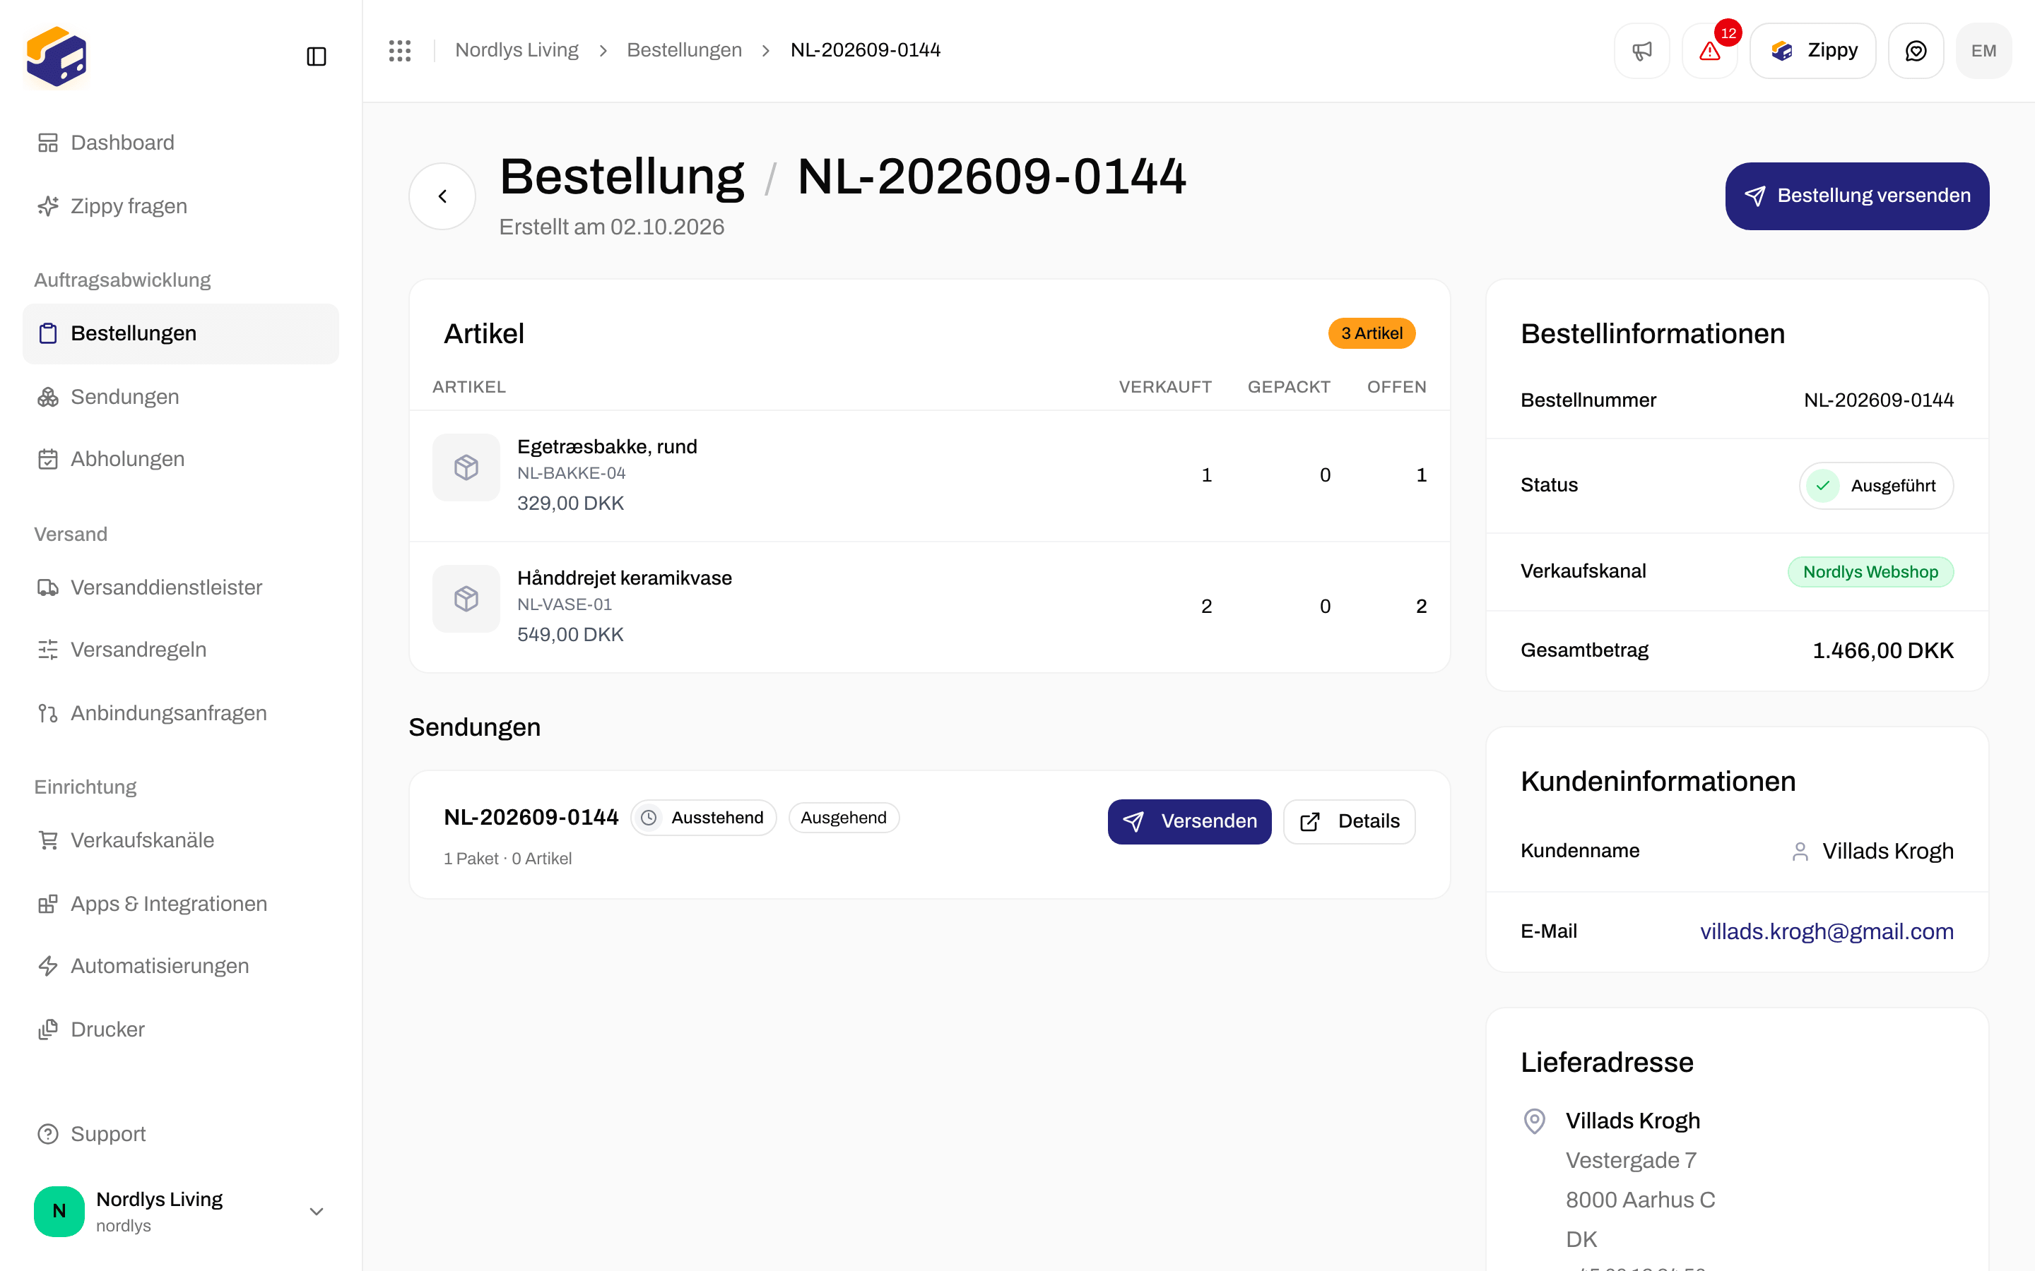Open the Zippy assistant button
The image size is (2035, 1271).
click(1813, 50)
